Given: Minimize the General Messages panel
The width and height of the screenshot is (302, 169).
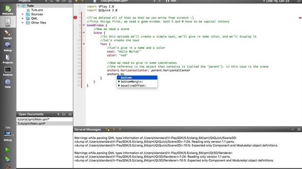Looking at the screenshot, I should point(293,130).
